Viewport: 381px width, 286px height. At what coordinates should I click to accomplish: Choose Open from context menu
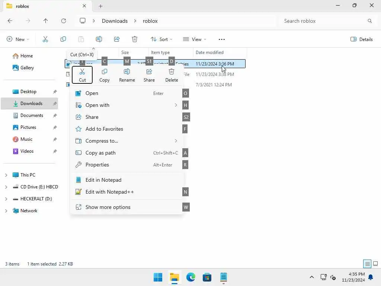pyautogui.click(x=127, y=93)
